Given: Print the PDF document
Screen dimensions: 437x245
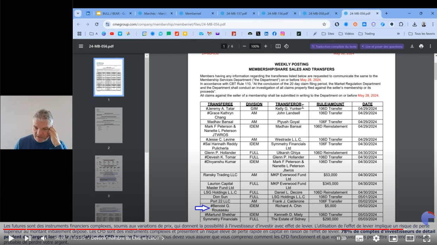Looking at the screenshot, I should 421,46.
